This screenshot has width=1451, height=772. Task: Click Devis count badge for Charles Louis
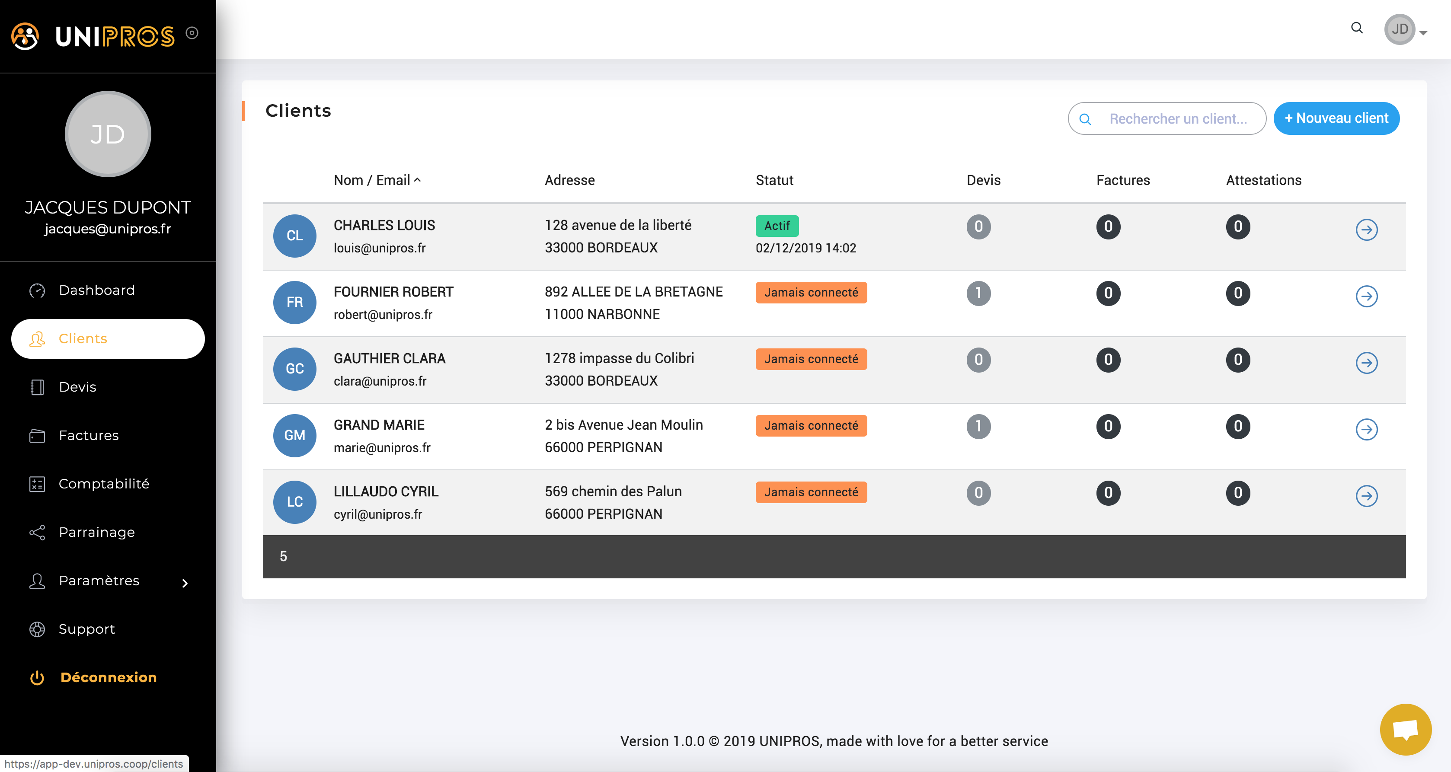[978, 227]
